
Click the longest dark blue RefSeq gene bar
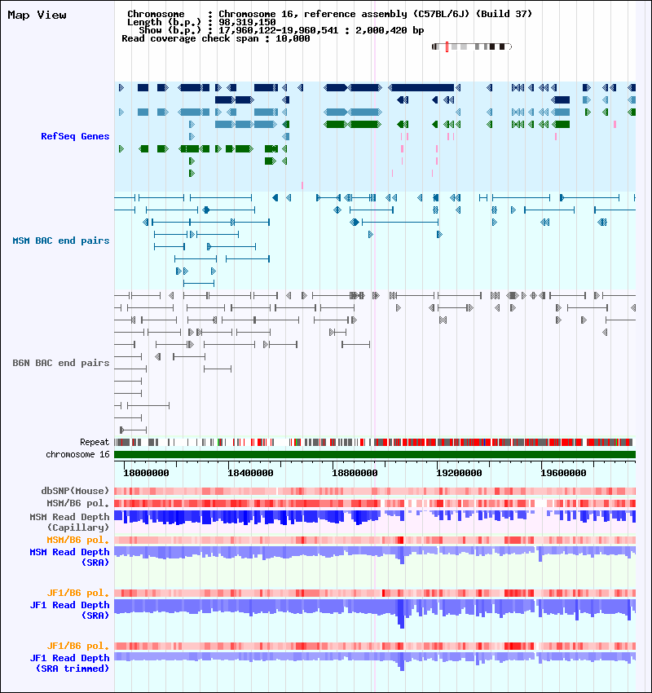click(423, 87)
